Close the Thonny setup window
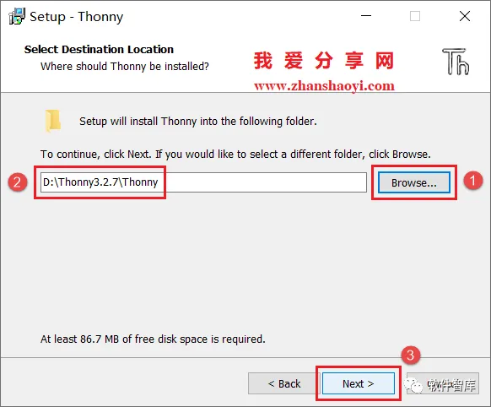Screen dimensions: 491x407 pyautogui.click(x=465, y=16)
